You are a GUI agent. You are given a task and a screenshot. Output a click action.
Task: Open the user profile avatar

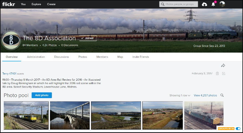click(222, 4)
